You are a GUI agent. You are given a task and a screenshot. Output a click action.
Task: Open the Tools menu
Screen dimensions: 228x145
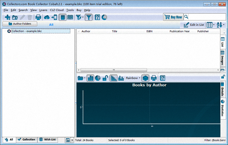70,10
